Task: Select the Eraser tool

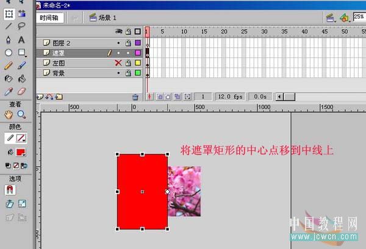Action: pyautogui.click(x=22, y=91)
